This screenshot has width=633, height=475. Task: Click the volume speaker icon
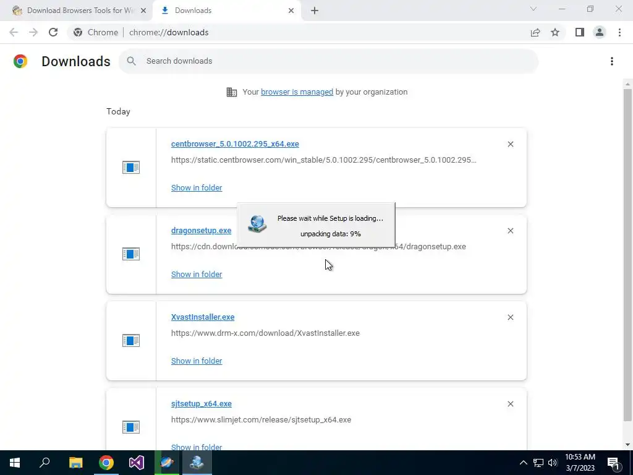pyautogui.click(x=553, y=463)
